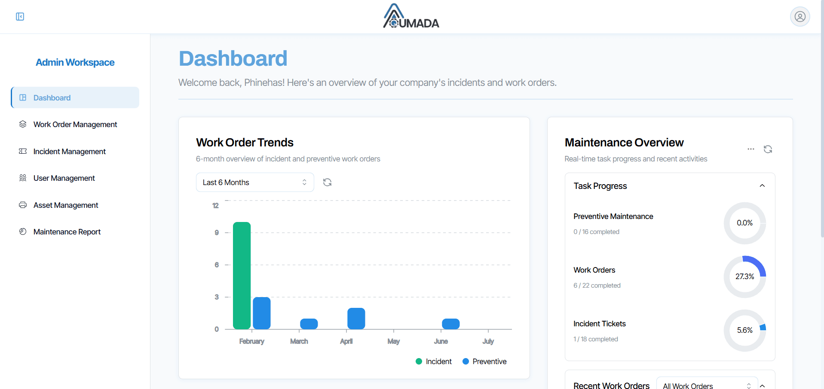Click the Work Order Trends title
824x389 pixels.
[x=245, y=143]
